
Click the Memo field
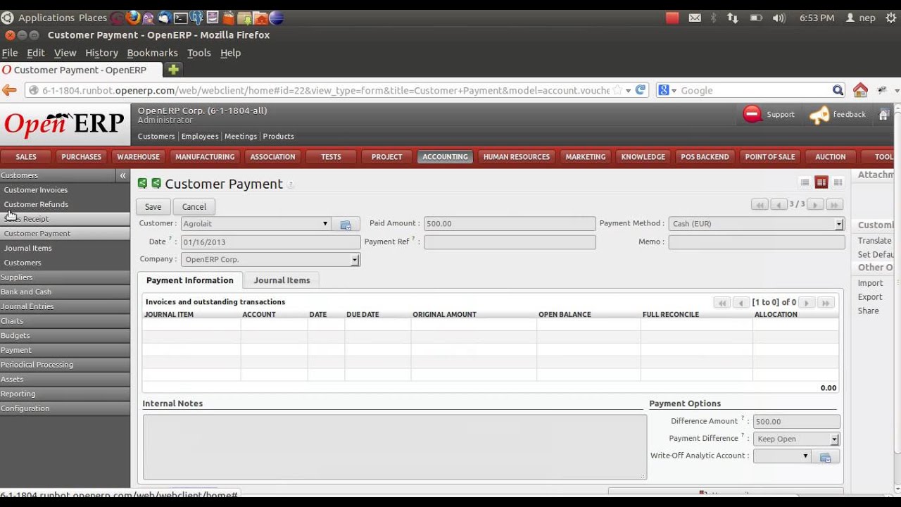tap(756, 242)
